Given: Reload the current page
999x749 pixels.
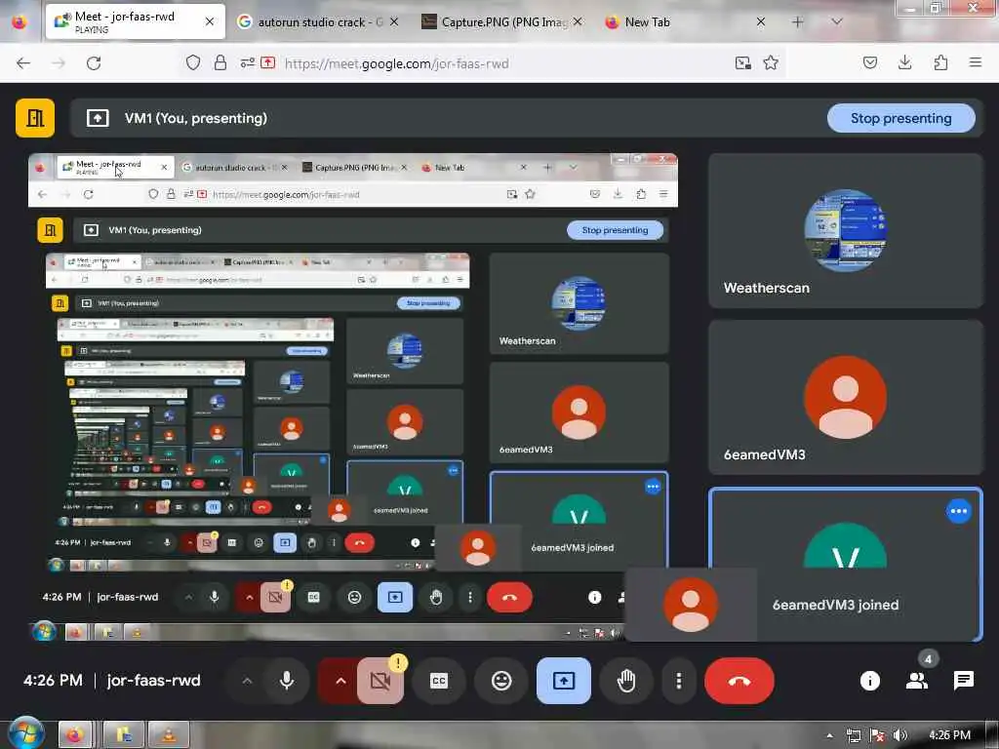Looking at the screenshot, I should pyautogui.click(x=94, y=63).
